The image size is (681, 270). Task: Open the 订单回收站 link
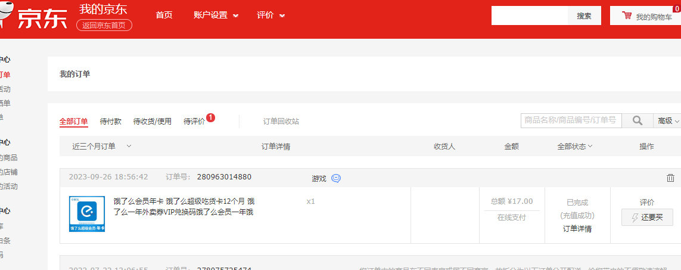(x=281, y=122)
